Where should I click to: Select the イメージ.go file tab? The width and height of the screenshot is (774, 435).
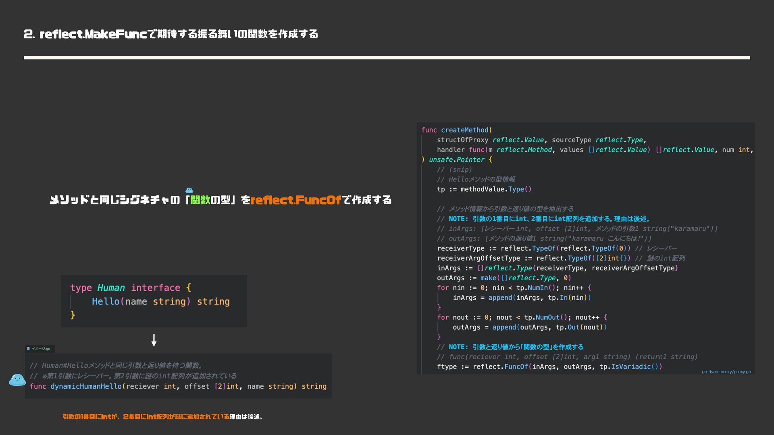point(40,349)
